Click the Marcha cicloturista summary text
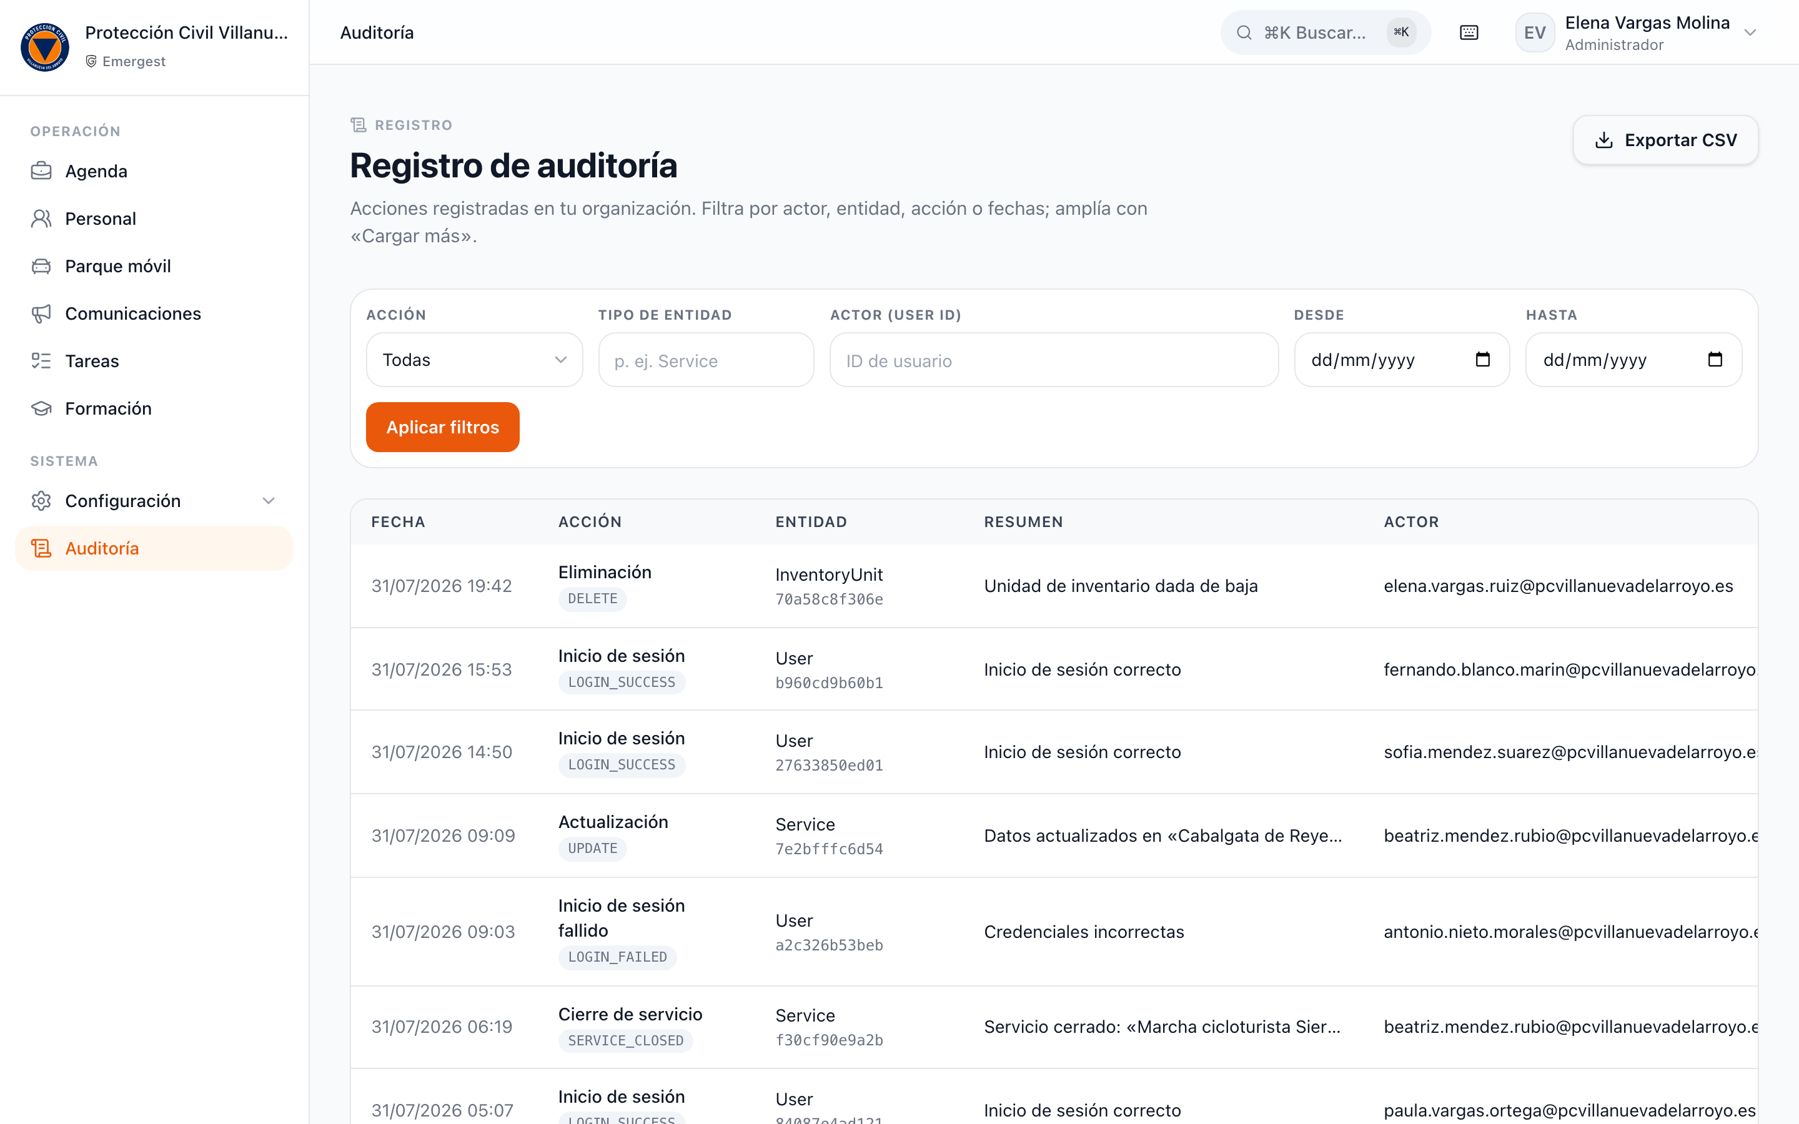Image resolution: width=1799 pixels, height=1124 pixels. (x=1162, y=1027)
